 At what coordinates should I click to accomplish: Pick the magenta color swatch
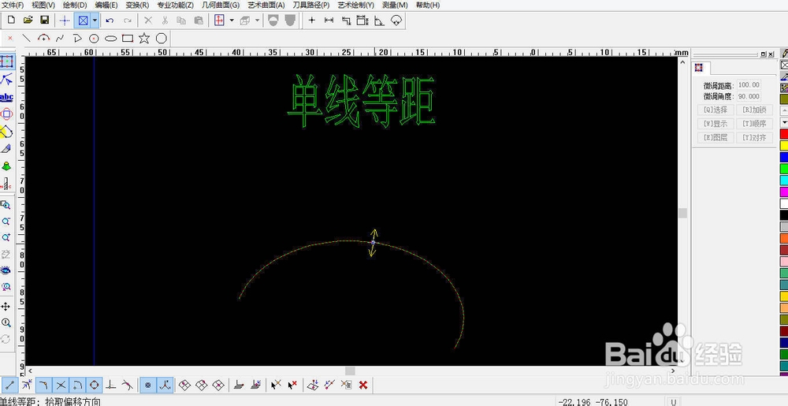784,192
